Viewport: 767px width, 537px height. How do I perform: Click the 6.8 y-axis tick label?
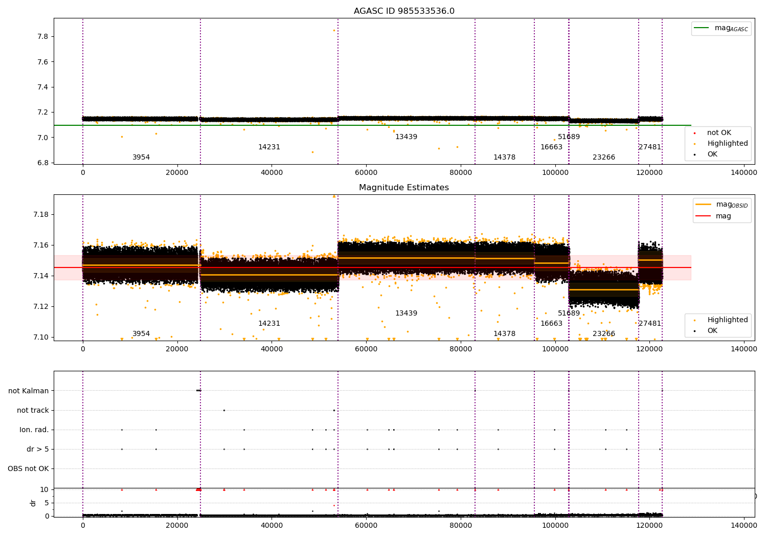43,163
